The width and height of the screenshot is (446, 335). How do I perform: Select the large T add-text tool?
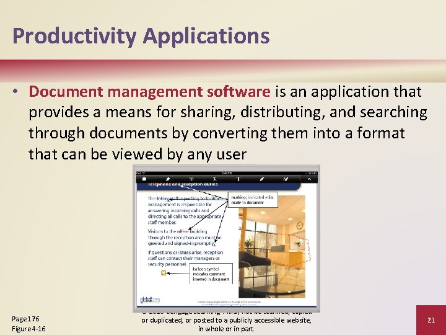(238, 179)
